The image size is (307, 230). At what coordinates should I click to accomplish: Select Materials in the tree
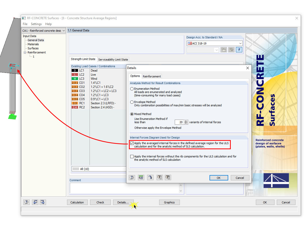point(33,44)
